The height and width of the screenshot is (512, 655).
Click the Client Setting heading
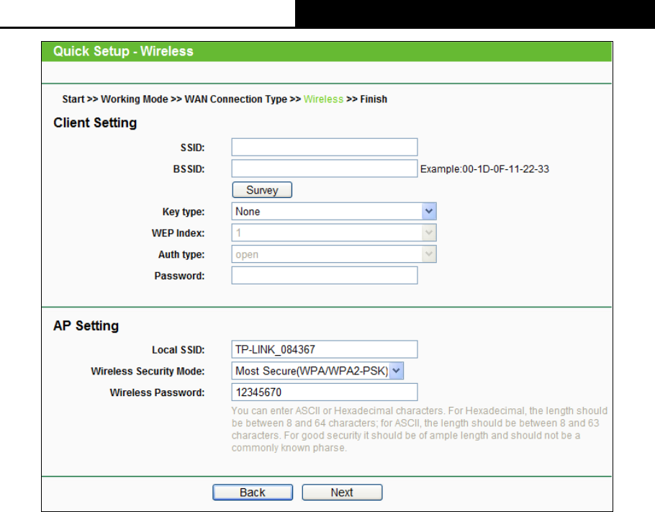95,123
